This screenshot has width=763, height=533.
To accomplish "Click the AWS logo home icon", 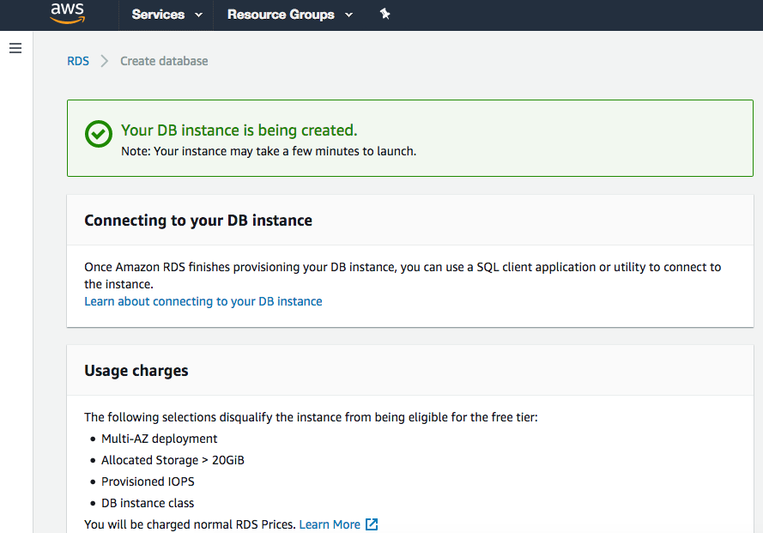I will 67,13.
